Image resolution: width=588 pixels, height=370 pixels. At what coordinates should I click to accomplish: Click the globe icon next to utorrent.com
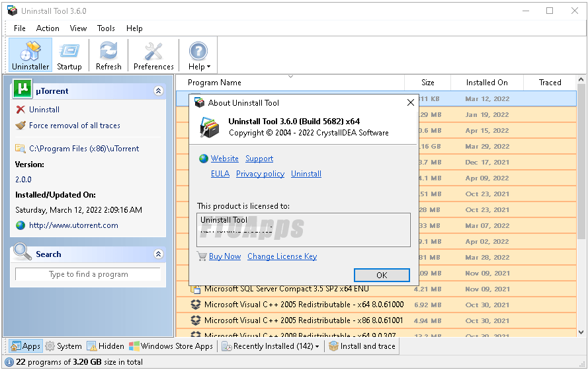coord(21,225)
